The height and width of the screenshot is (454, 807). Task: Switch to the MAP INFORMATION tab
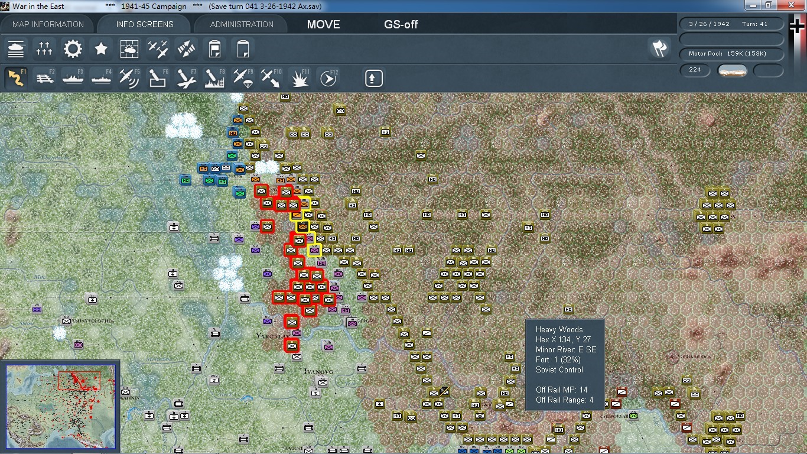coord(48,24)
